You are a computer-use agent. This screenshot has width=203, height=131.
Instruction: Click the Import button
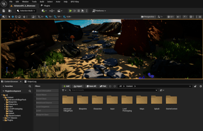pyautogui.click(x=78, y=86)
